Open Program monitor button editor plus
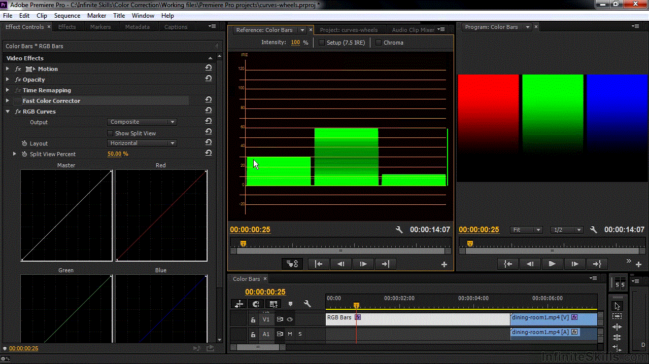The height and width of the screenshot is (364, 649). 638,264
